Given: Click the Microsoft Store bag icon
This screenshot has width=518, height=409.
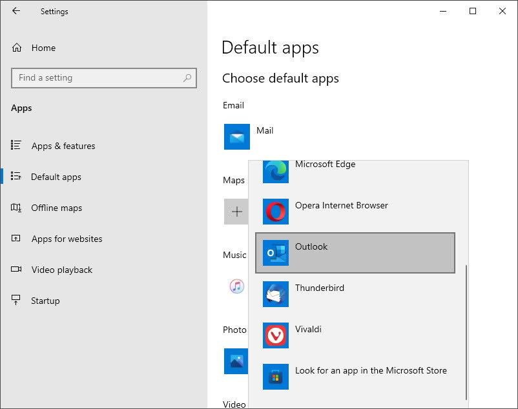Looking at the screenshot, I should coord(276,377).
